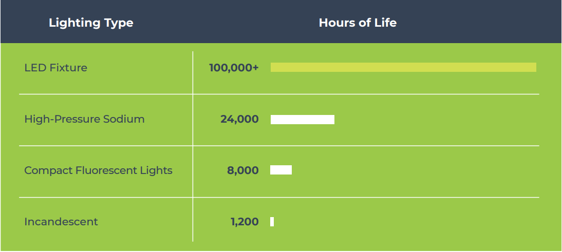Click the 24,000 hours value
The height and width of the screenshot is (252, 562).
coord(239,119)
